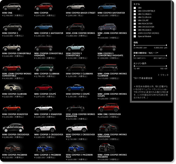This screenshot has height=164, width=176.
Task: Open the MINI COOPER CLUBVAN car image
Action: [12, 88]
